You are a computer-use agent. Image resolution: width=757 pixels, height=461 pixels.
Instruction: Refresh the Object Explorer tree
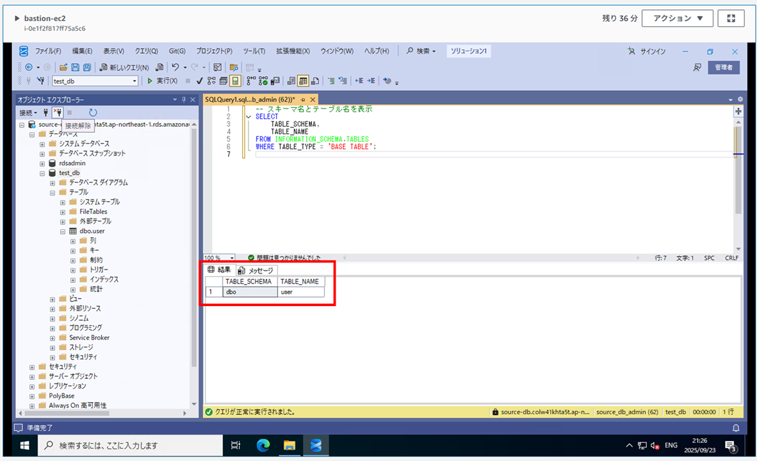(x=93, y=113)
